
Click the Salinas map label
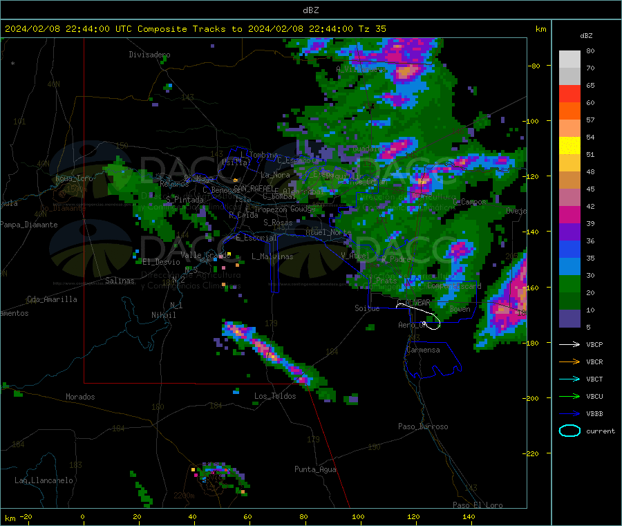tap(120, 281)
